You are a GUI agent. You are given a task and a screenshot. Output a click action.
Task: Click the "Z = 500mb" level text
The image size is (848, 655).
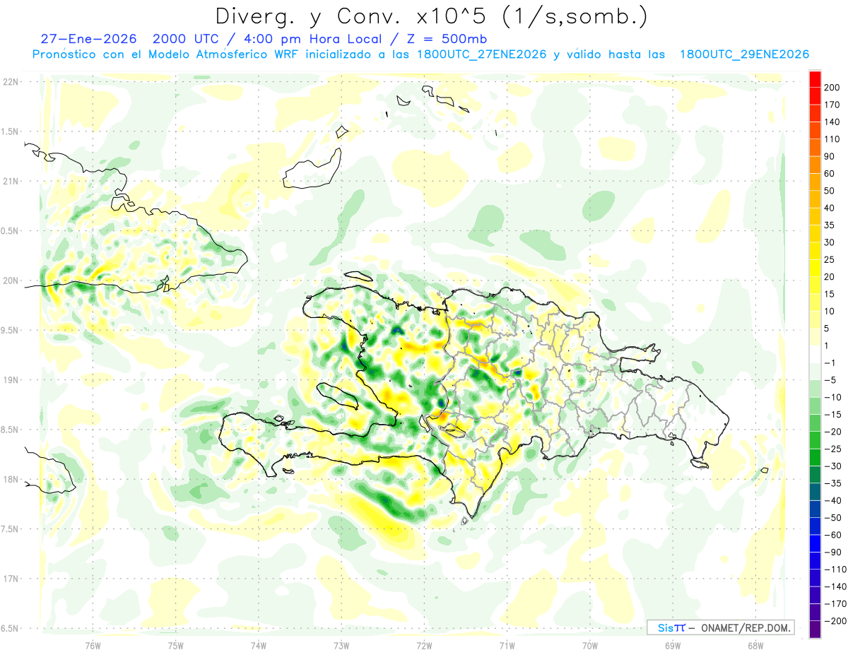(447, 38)
